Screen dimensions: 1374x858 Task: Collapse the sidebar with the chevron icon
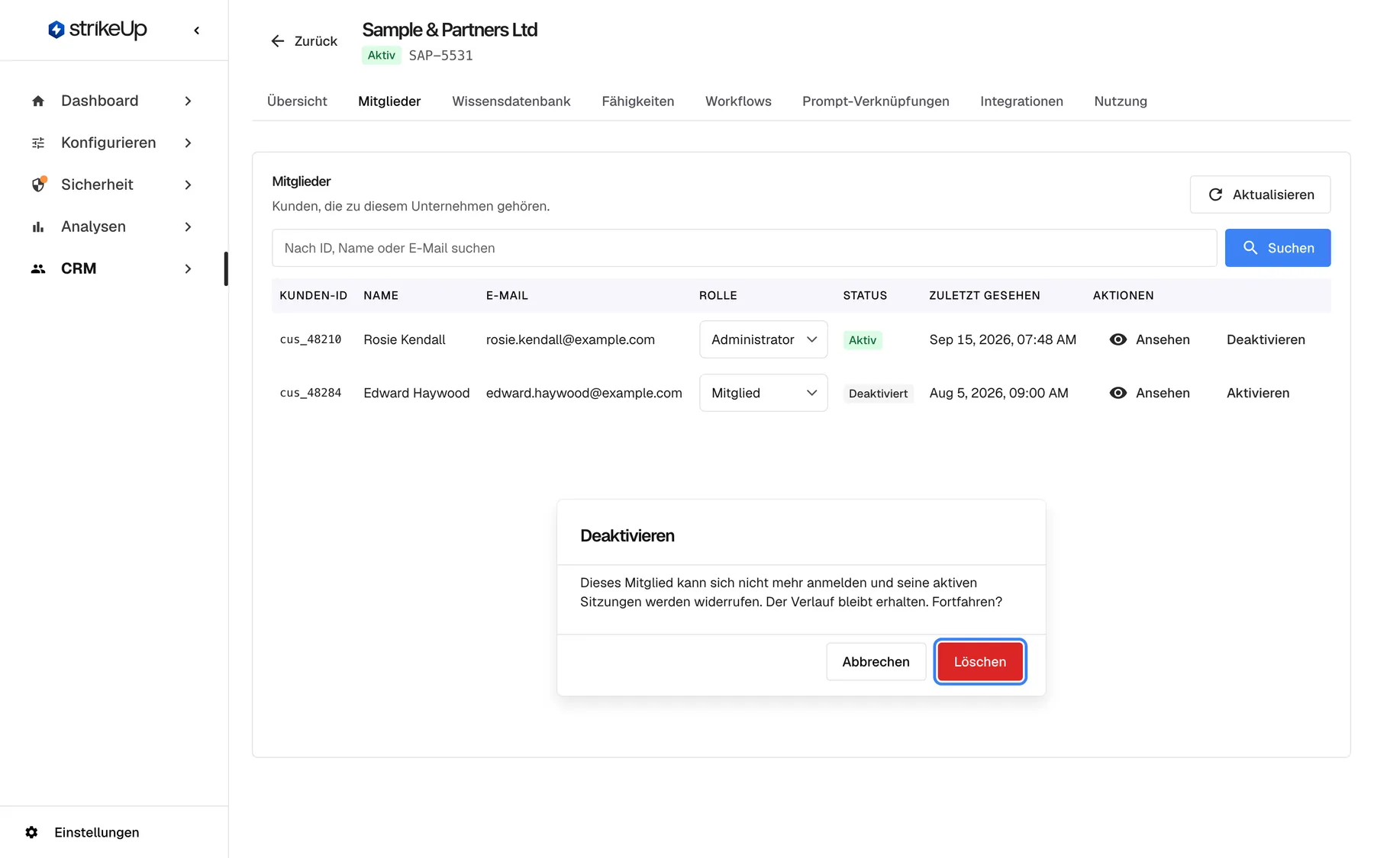(197, 31)
